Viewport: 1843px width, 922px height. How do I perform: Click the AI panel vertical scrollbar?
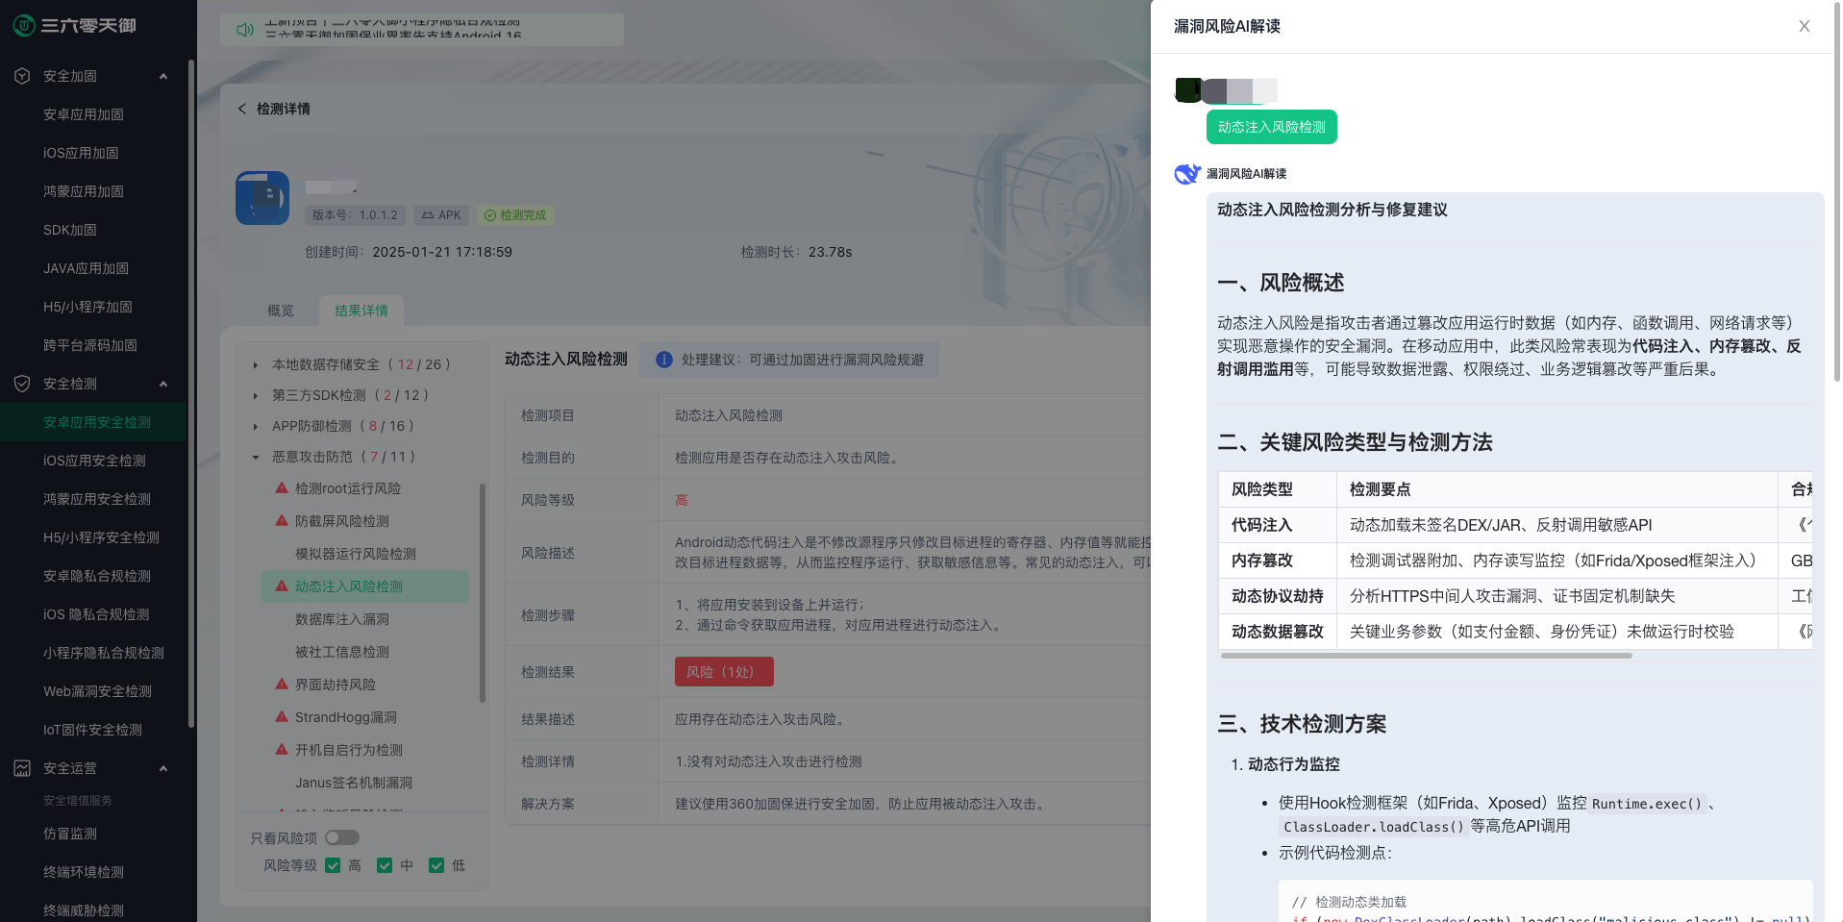(1837, 192)
